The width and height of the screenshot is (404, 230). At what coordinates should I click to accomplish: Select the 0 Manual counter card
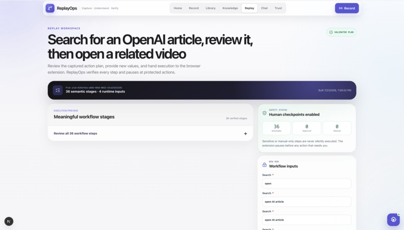337,128
